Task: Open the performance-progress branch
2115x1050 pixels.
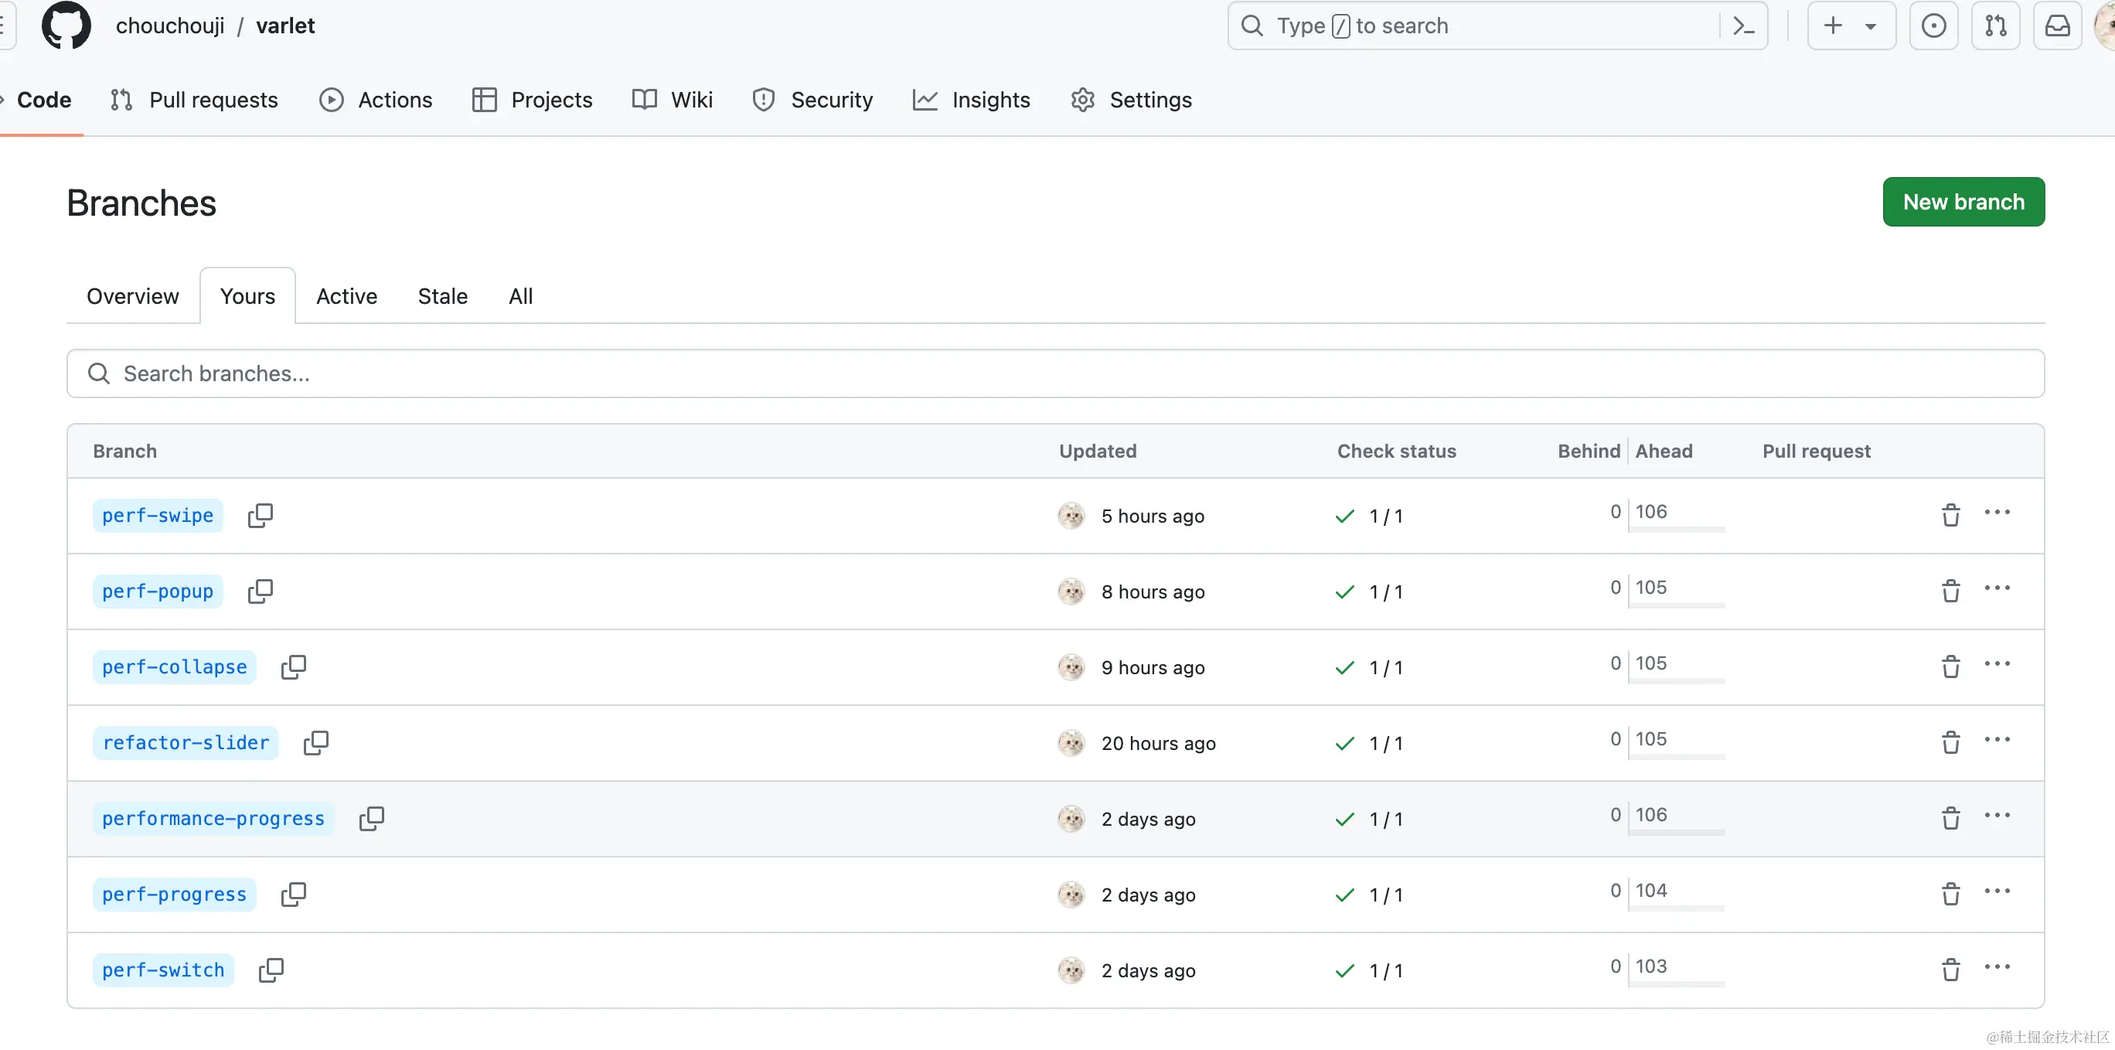Action: pyautogui.click(x=213, y=819)
